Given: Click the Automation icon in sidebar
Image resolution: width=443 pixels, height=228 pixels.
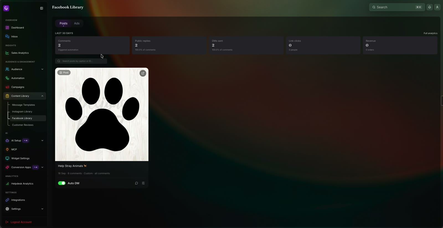Looking at the screenshot, I should point(7,78).
